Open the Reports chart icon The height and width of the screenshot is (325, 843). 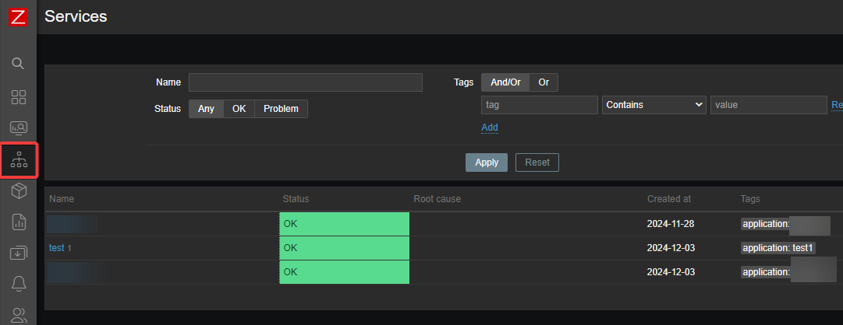[19, 222]
